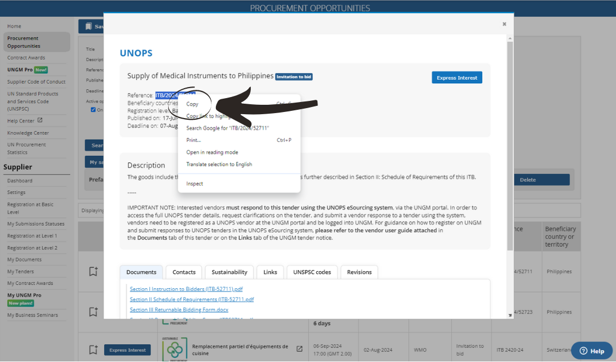Screen dimensions: 616x362
Task: Switch to the Sustainability tab
Action: tap(229, 272)
